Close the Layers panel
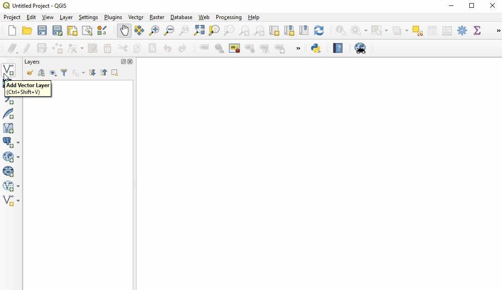This screenshot has width=502, height=290. tap(130, 62)
